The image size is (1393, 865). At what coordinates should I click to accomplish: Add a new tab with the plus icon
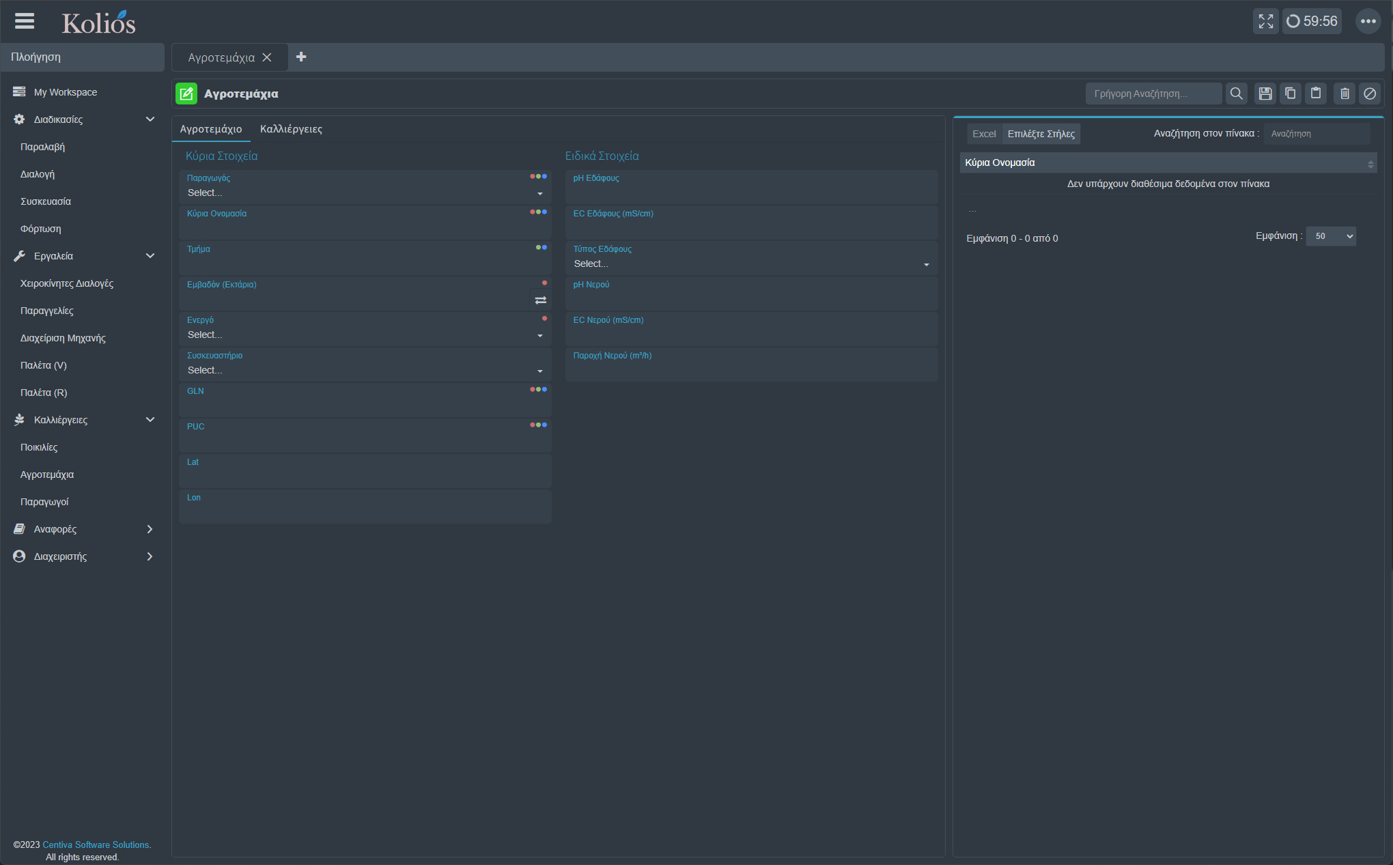pyautogui.click(x=301, y=57)
